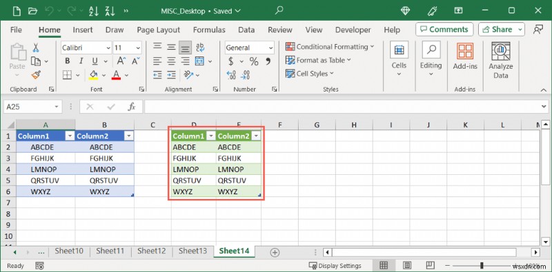Viewport: 552px width, 272px height.
Task: Decrease indent in Alignment group
Action: [157, 75]
